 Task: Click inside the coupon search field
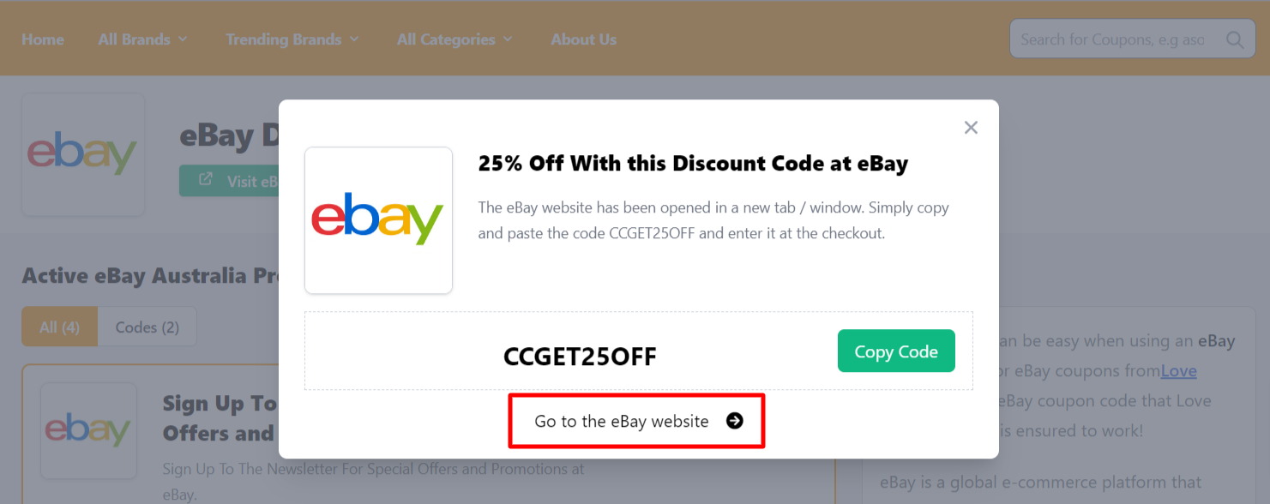coord(1115,39)
